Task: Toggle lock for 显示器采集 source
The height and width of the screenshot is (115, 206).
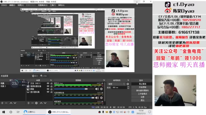Action: pos(51,92)
